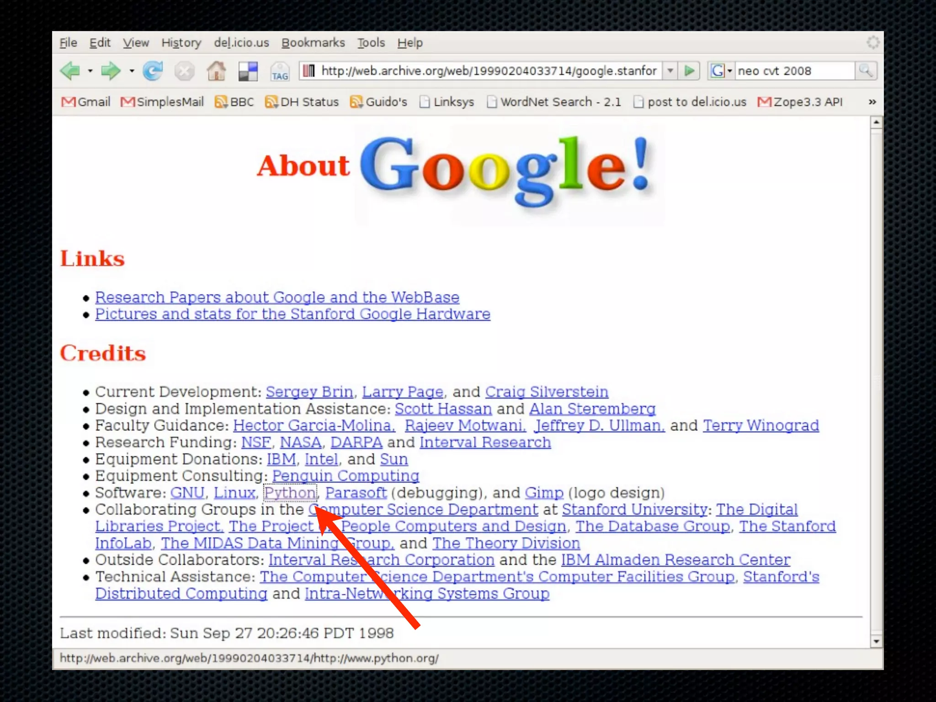Show more bookmarks with the chevron
The height and width of the screenshot is (702, 936).
pyautogui.click(x=872, y=102)
